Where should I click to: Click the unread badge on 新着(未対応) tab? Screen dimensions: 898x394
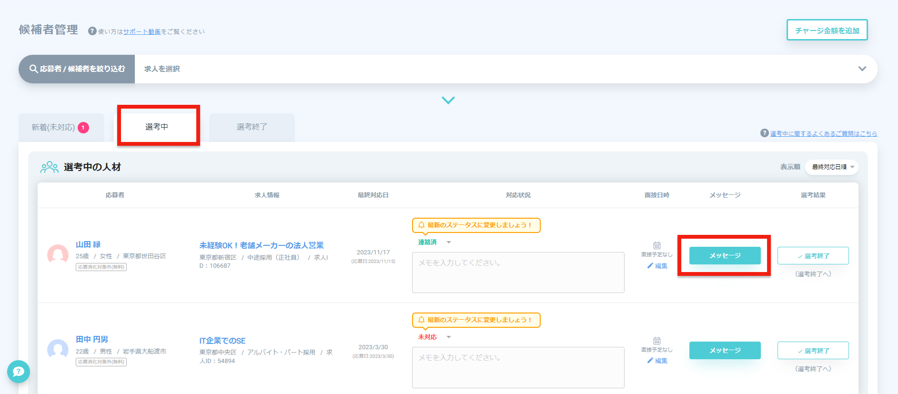point(83,128)
